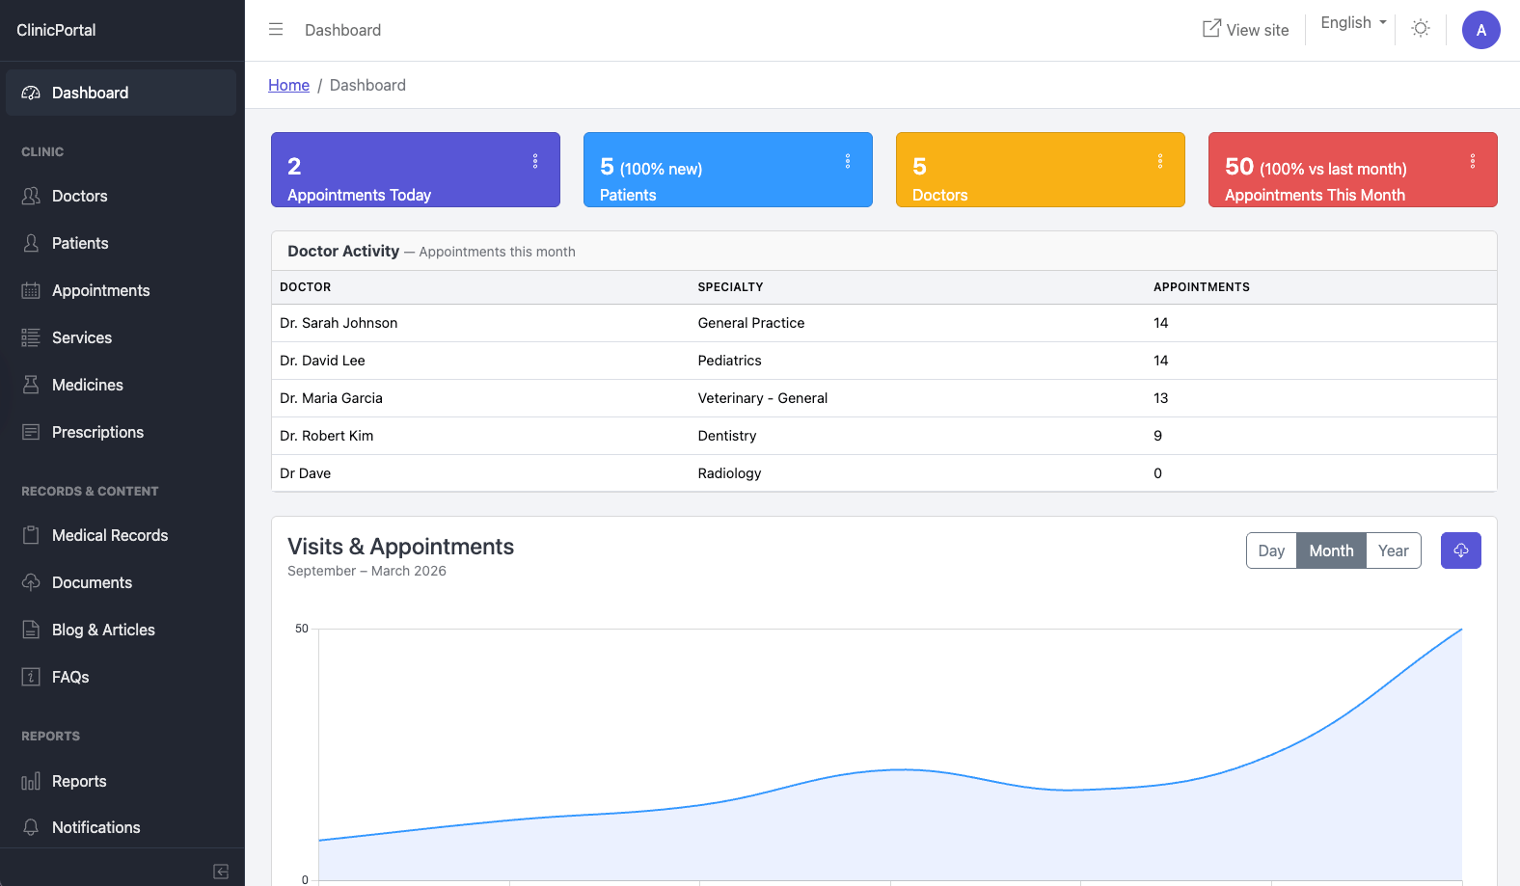This screenshot has height=886, width=1520.
Task: Open the user avatar menu
Action: (1480, 30)
